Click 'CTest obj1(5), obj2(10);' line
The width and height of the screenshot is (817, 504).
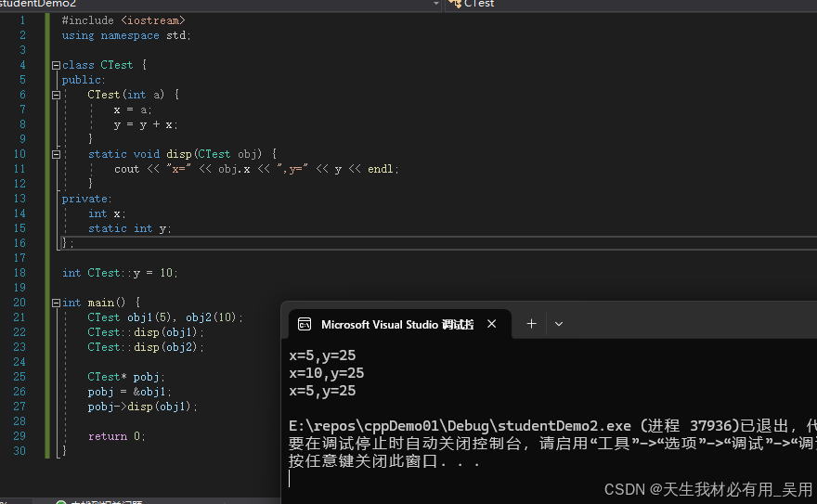(x=165, y=317)
